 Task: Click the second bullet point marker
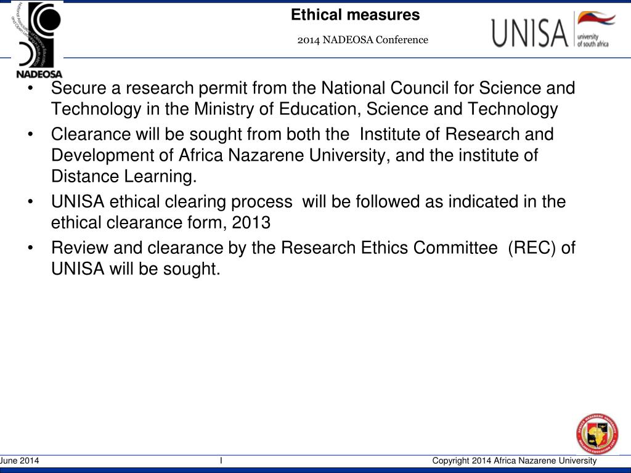[x=31, y=135]
